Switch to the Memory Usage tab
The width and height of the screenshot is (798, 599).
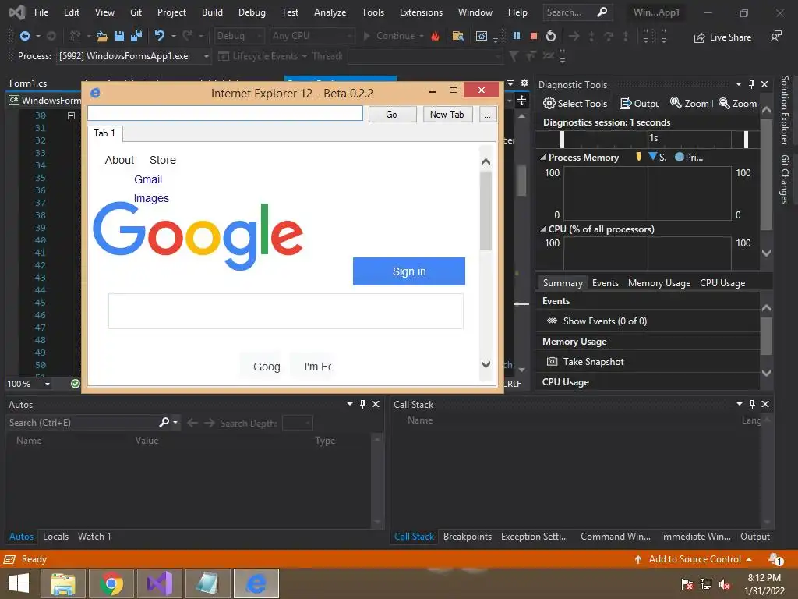(x=659, y=282)
